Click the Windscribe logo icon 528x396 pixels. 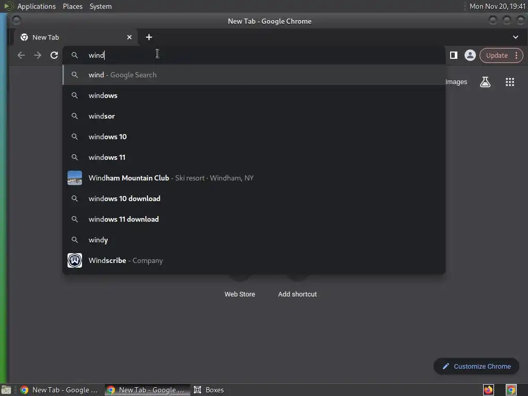click(x=75, y=260)
